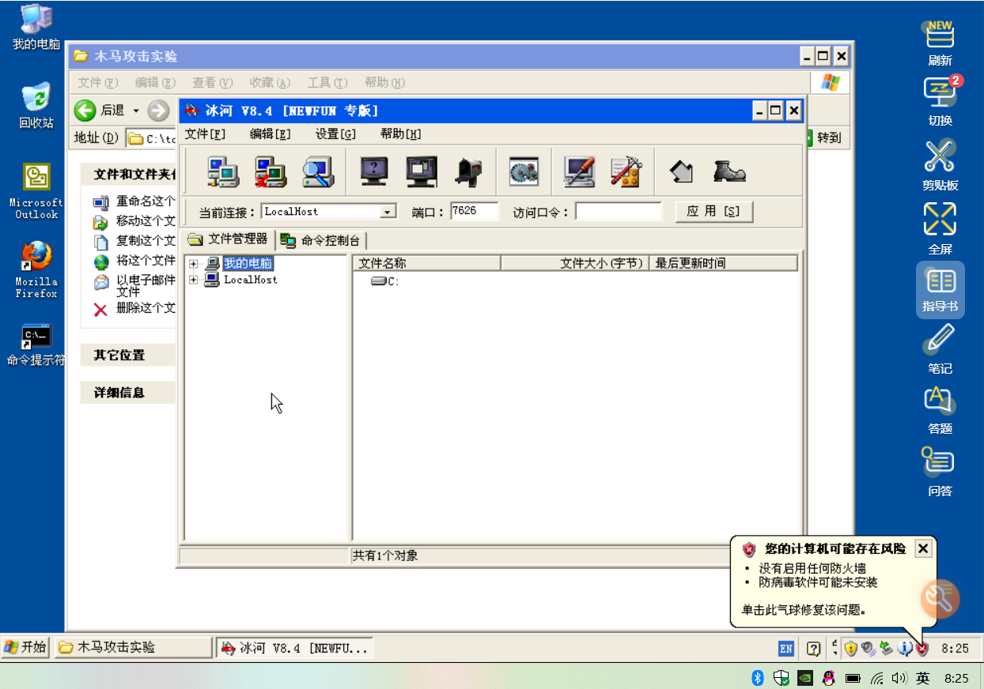This screenshot has width=984, height=689.
Task: Click the 最后更新时间 column header
Action: click(724, 263)
